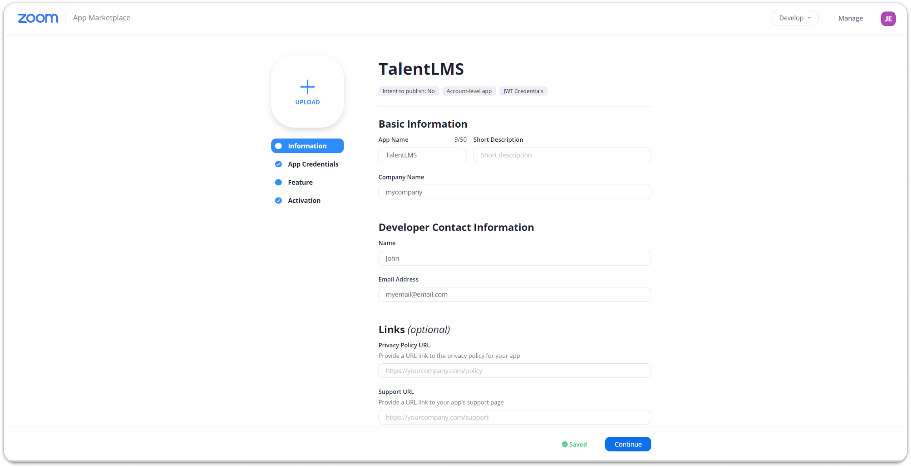Toggle Intent to publish No badge
This screenshot has height=467, width=911.
(x=408, y=91)
